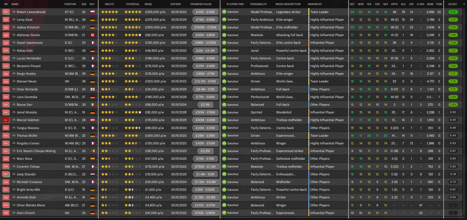The image size is (467, 220).
Task: Sort by the PERSONALITY column header
Action: pyautogui.click(x=258, y=4)
